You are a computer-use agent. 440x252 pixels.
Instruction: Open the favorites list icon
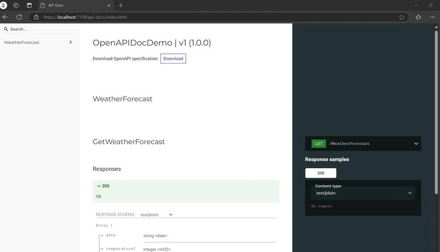coord(418,17)
